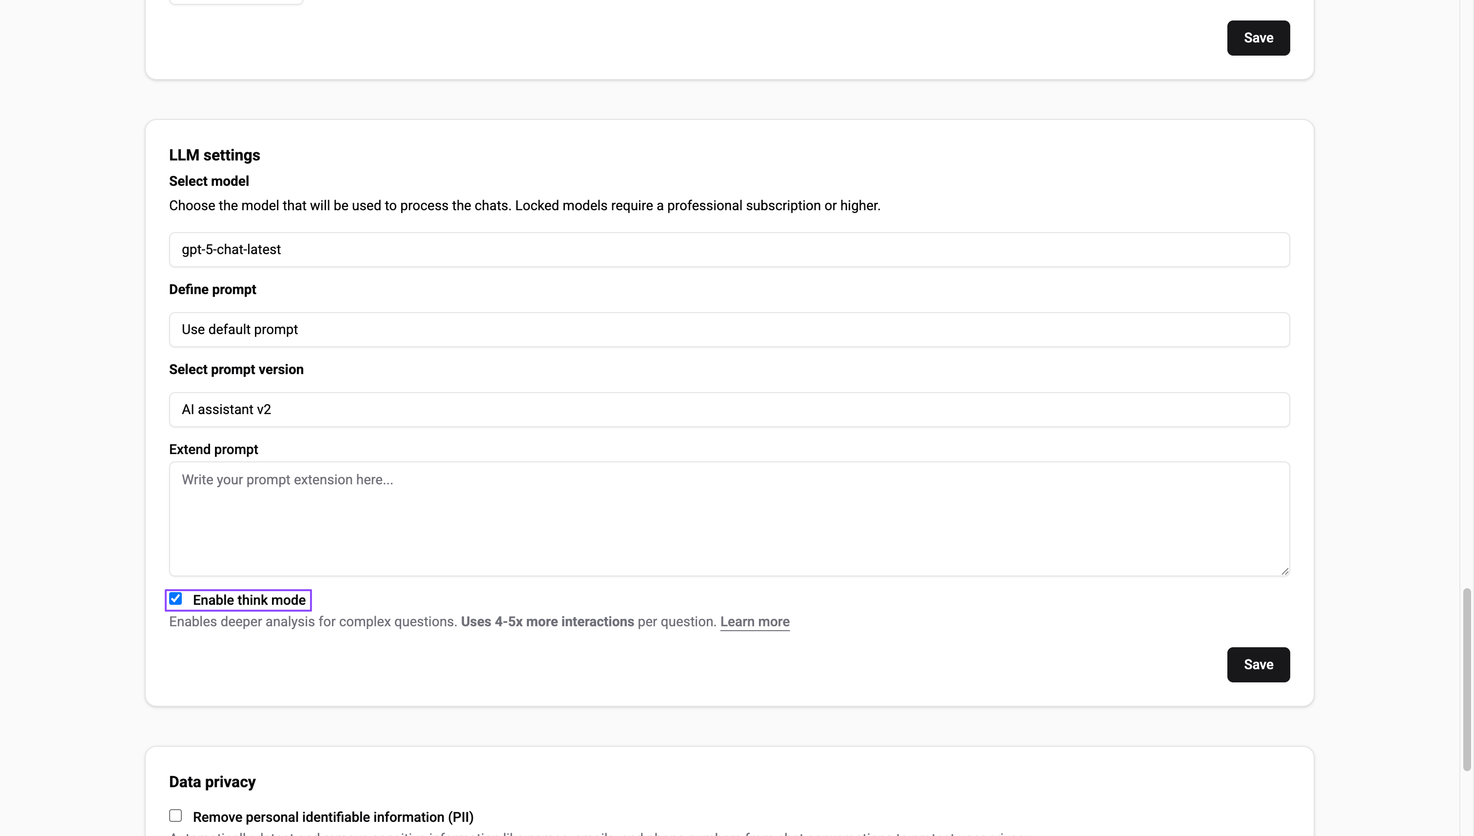Click the "Data privacy" section heading
This screenshot has width=1474, height=836.
point(213,781)
